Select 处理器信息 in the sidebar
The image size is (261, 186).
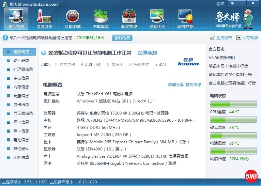[x=23, y=70]
